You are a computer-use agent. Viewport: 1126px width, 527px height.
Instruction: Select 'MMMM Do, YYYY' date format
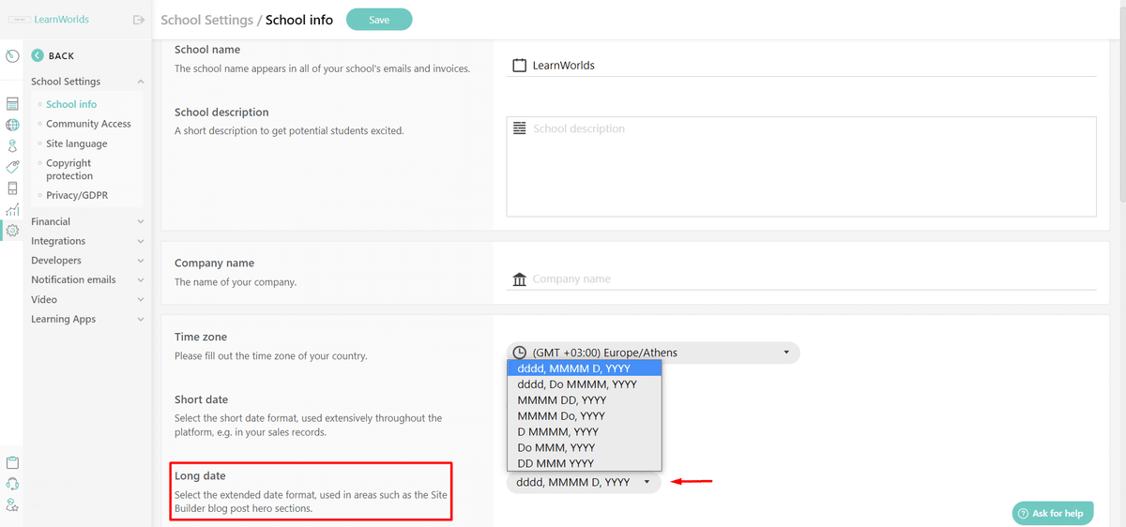coord(585,416)
